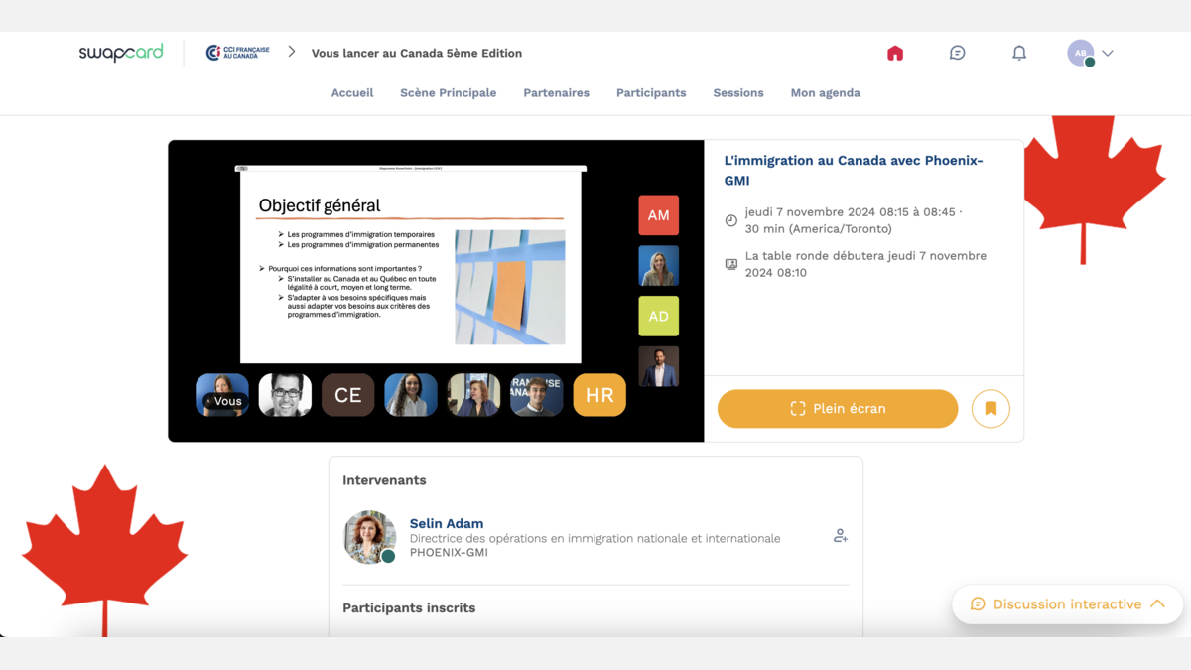This screenshot has width=1191, height=670.
Task: Click the breadcrumb arrow beside the CCI logo
Action: pos(292,52)
